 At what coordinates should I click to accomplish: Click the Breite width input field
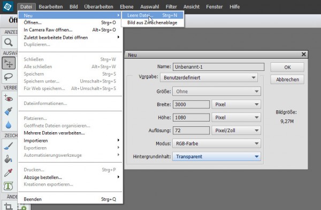tap(191, 104)
